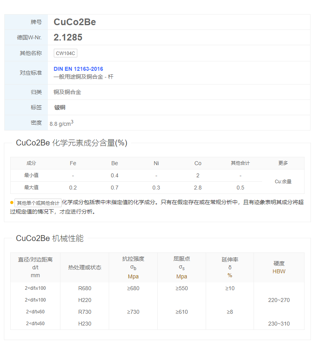Click the hardness value 230~310

coord(279,324)
